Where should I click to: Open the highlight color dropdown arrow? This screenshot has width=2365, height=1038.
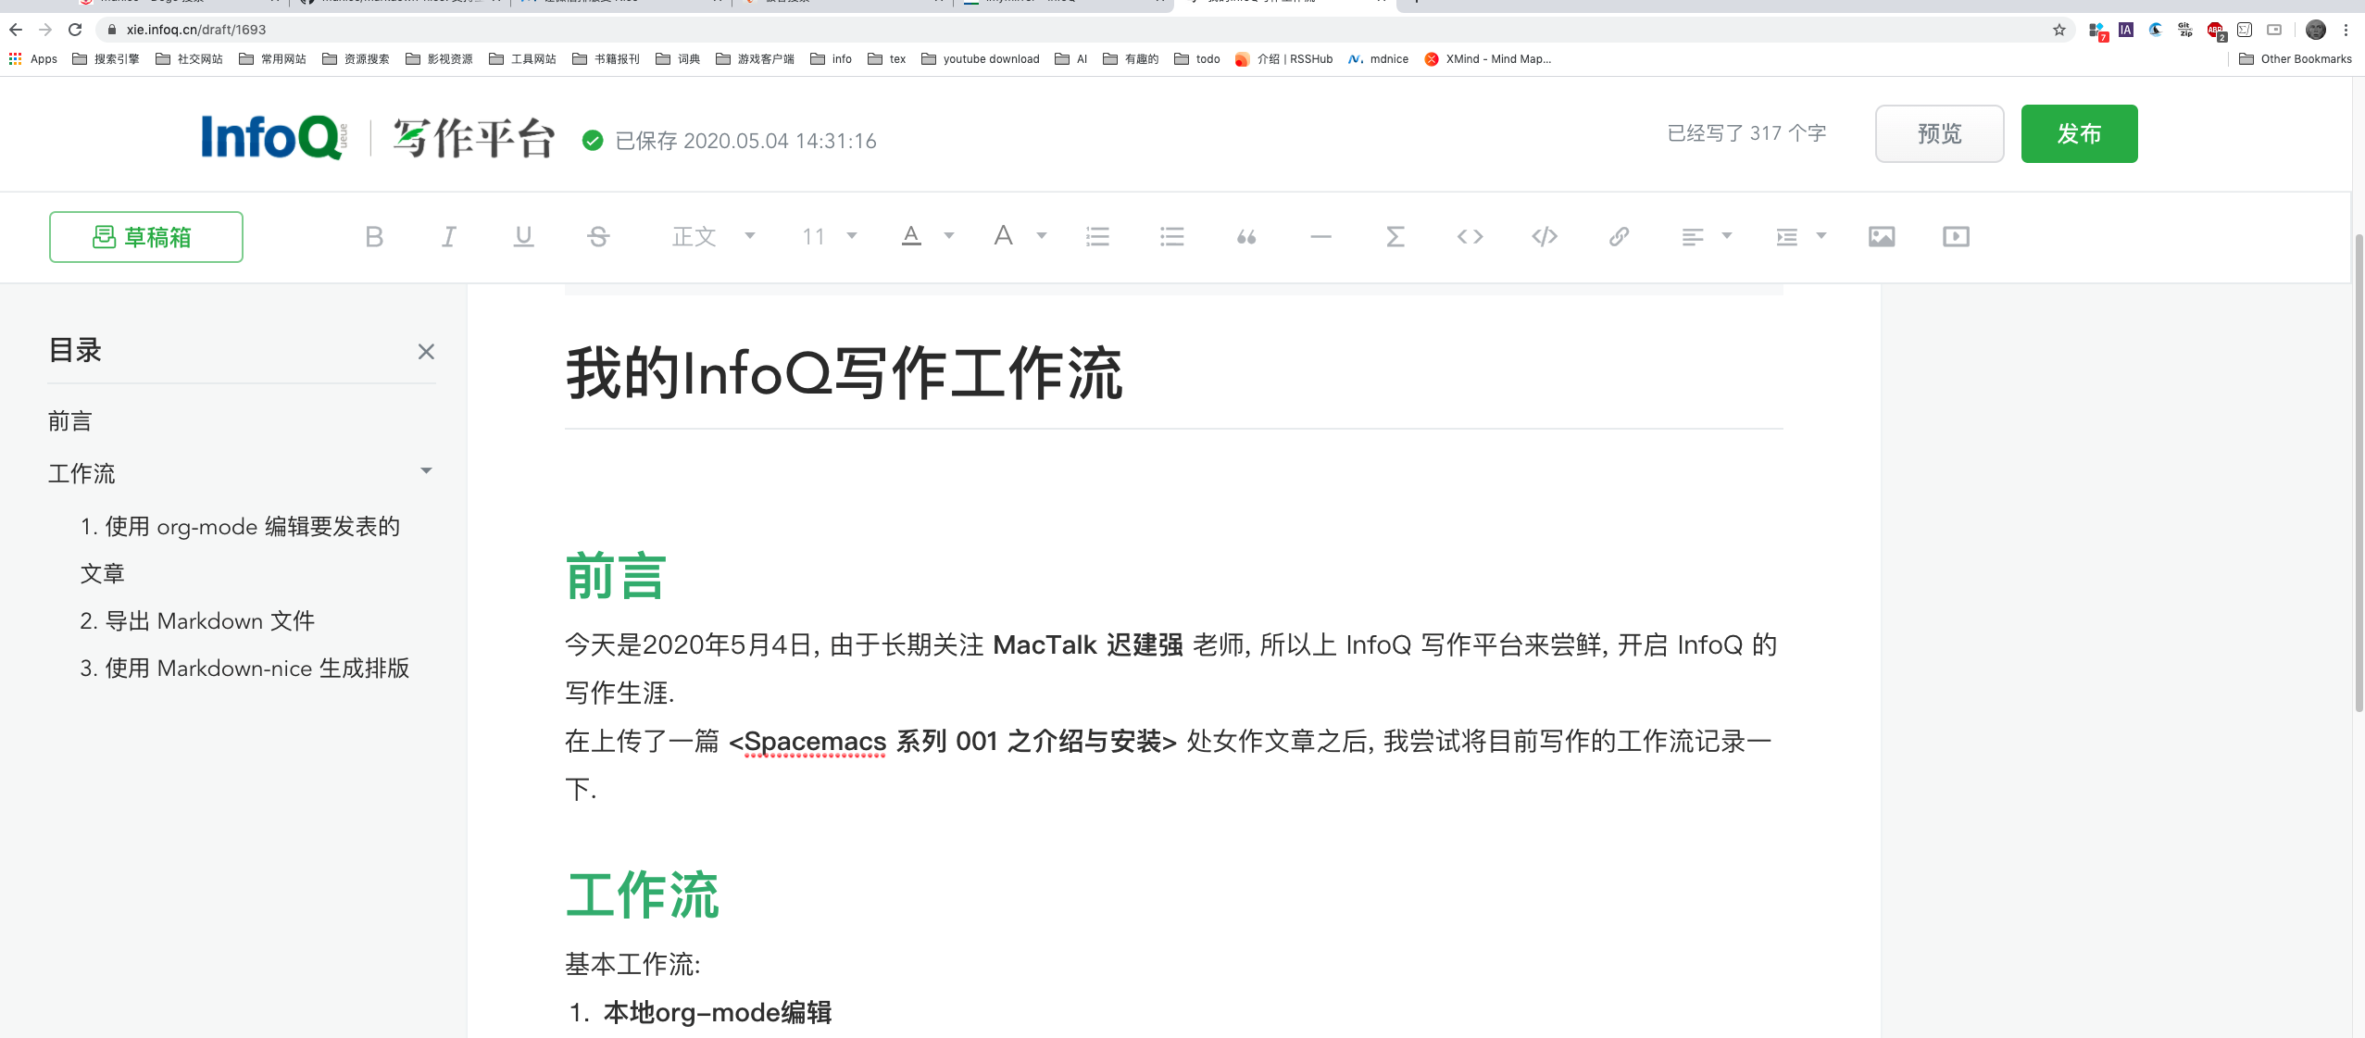point(1042,236)
